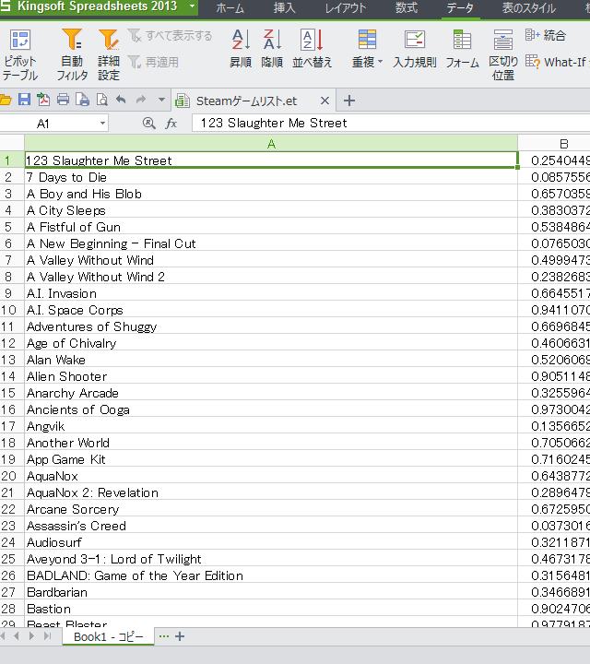Open the Form (フォーム) tool
This screenshot has width=590, height=664.
pyautogui.click(x=462, y=49)
